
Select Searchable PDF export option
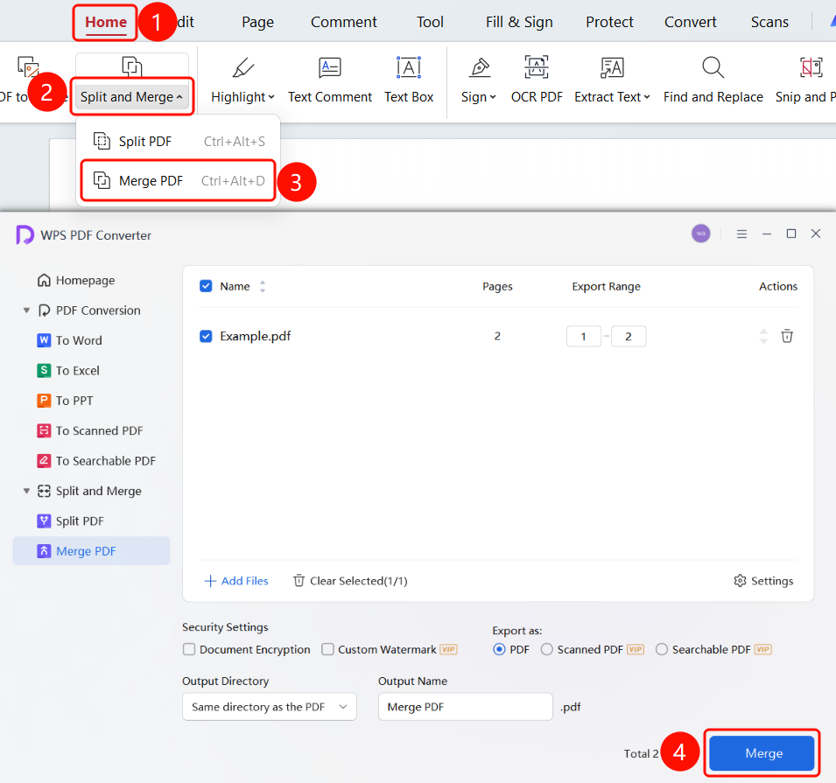[662, 649]
